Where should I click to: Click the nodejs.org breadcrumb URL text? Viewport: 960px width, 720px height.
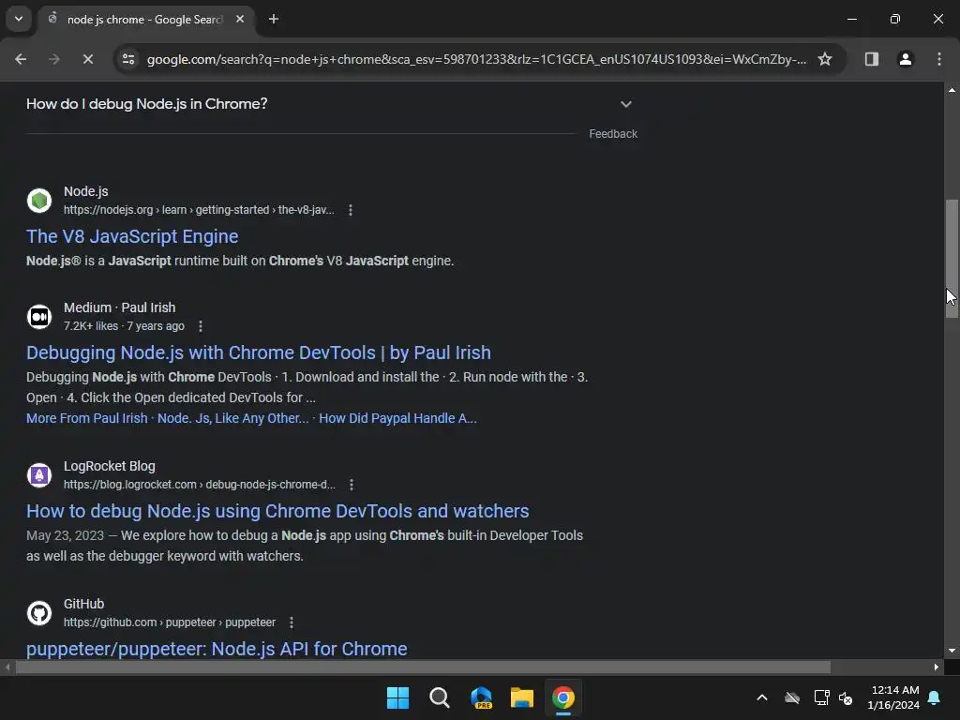coord(199,210)
